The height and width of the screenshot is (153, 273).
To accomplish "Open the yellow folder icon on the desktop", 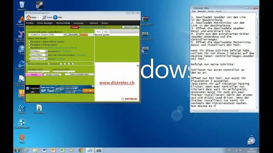I will [39, 109].
